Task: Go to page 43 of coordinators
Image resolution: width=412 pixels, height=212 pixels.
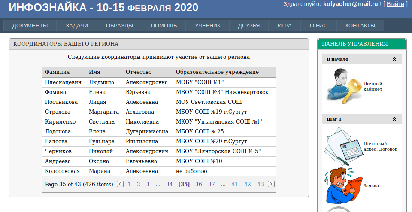Action: click(261, 184)
